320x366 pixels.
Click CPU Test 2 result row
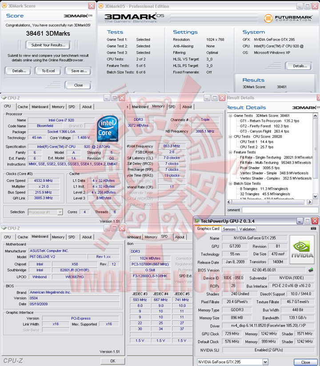point(256,147)
